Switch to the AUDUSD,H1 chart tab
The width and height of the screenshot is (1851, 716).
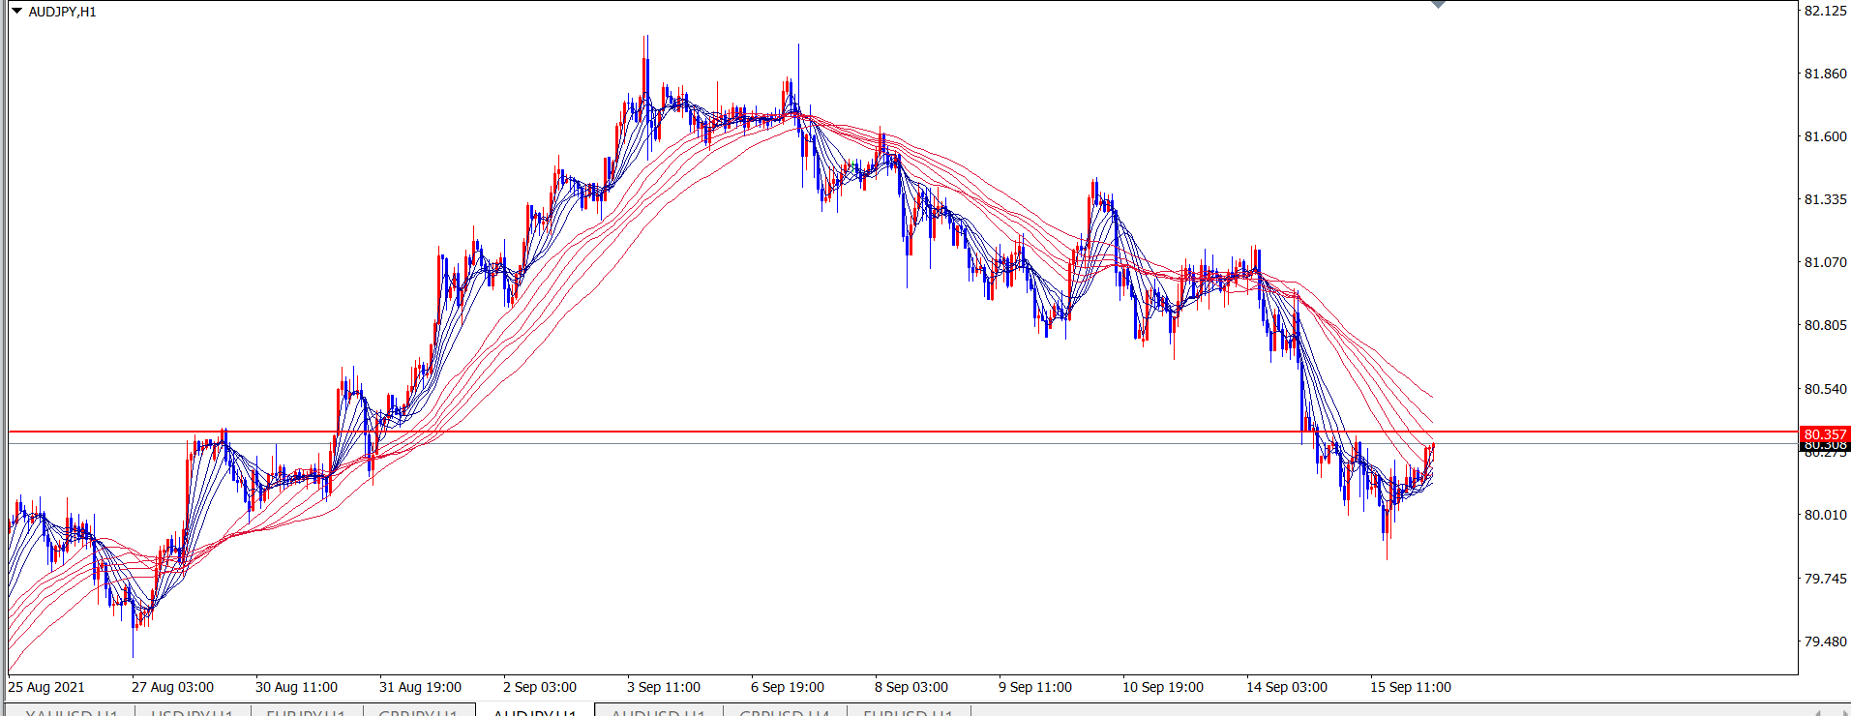click(x=658, y=712)
